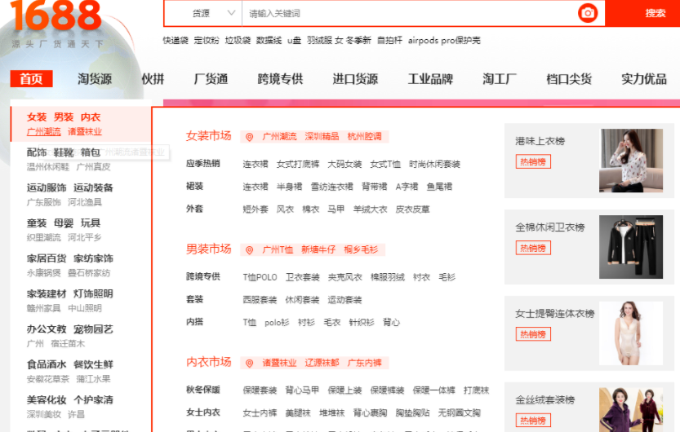Open the 货源 search type dropdown

pyautogui.click(x=203, y=13)
